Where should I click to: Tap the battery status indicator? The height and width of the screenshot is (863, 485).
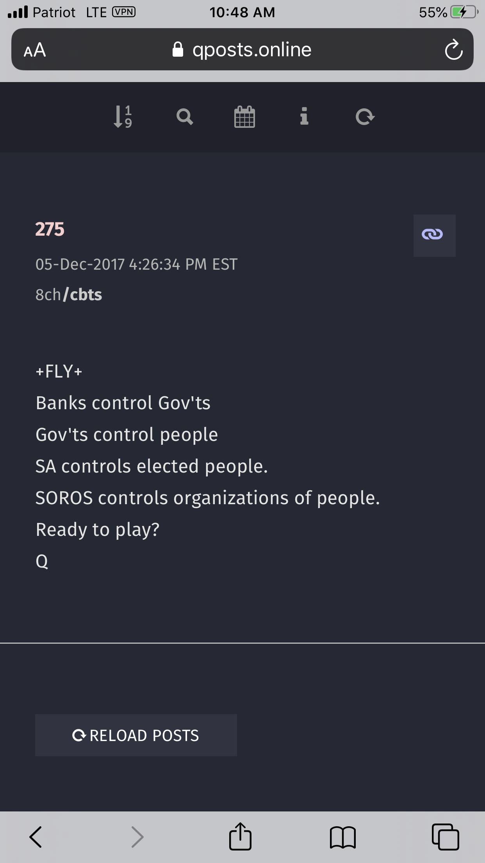click(464, 12)
